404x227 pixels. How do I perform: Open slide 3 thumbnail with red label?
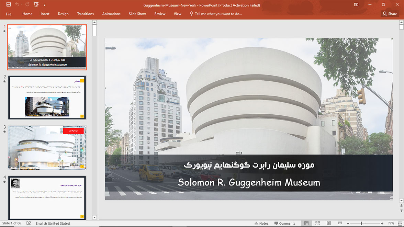47,148
